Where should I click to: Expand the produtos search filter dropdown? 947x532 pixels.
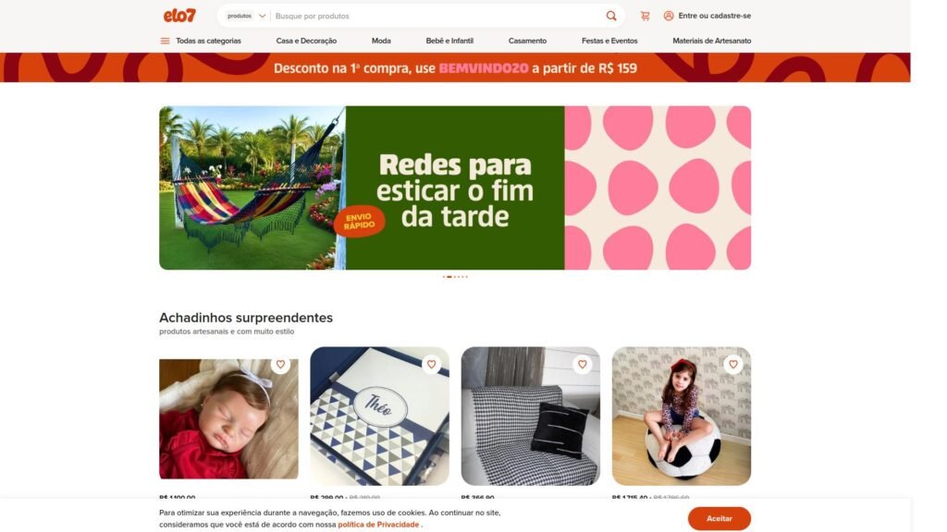click(x=246, y=17)
